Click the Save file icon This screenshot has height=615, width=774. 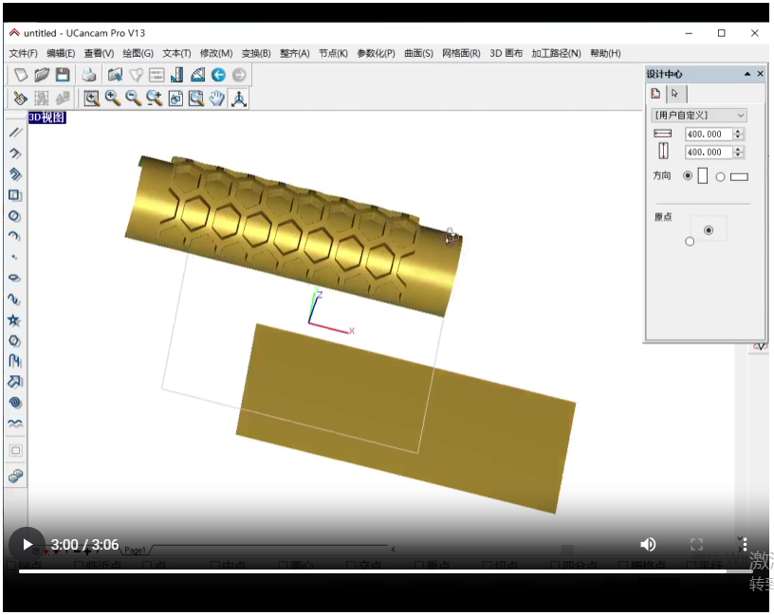click(63, 75)
